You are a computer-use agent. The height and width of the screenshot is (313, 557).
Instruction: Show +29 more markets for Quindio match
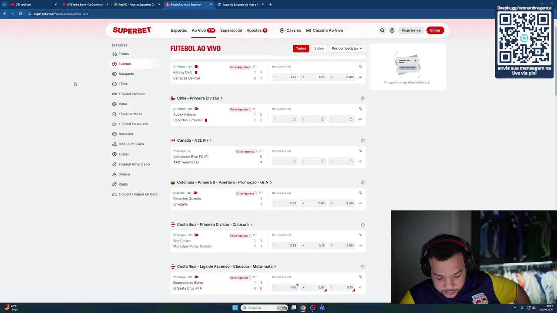[x=360, y=203]
